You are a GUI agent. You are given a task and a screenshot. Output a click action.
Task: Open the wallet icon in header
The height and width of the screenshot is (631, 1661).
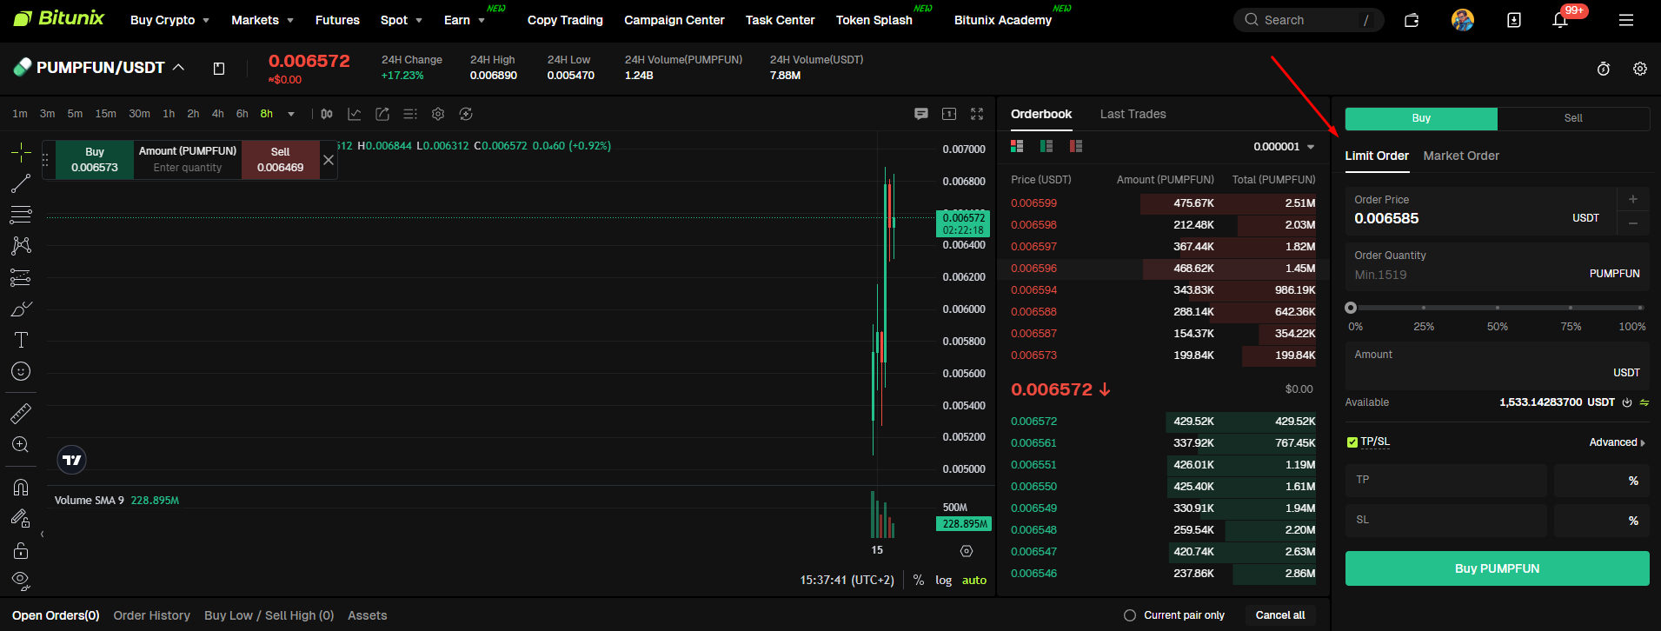pyautogui.click(x=1412, y=20)
